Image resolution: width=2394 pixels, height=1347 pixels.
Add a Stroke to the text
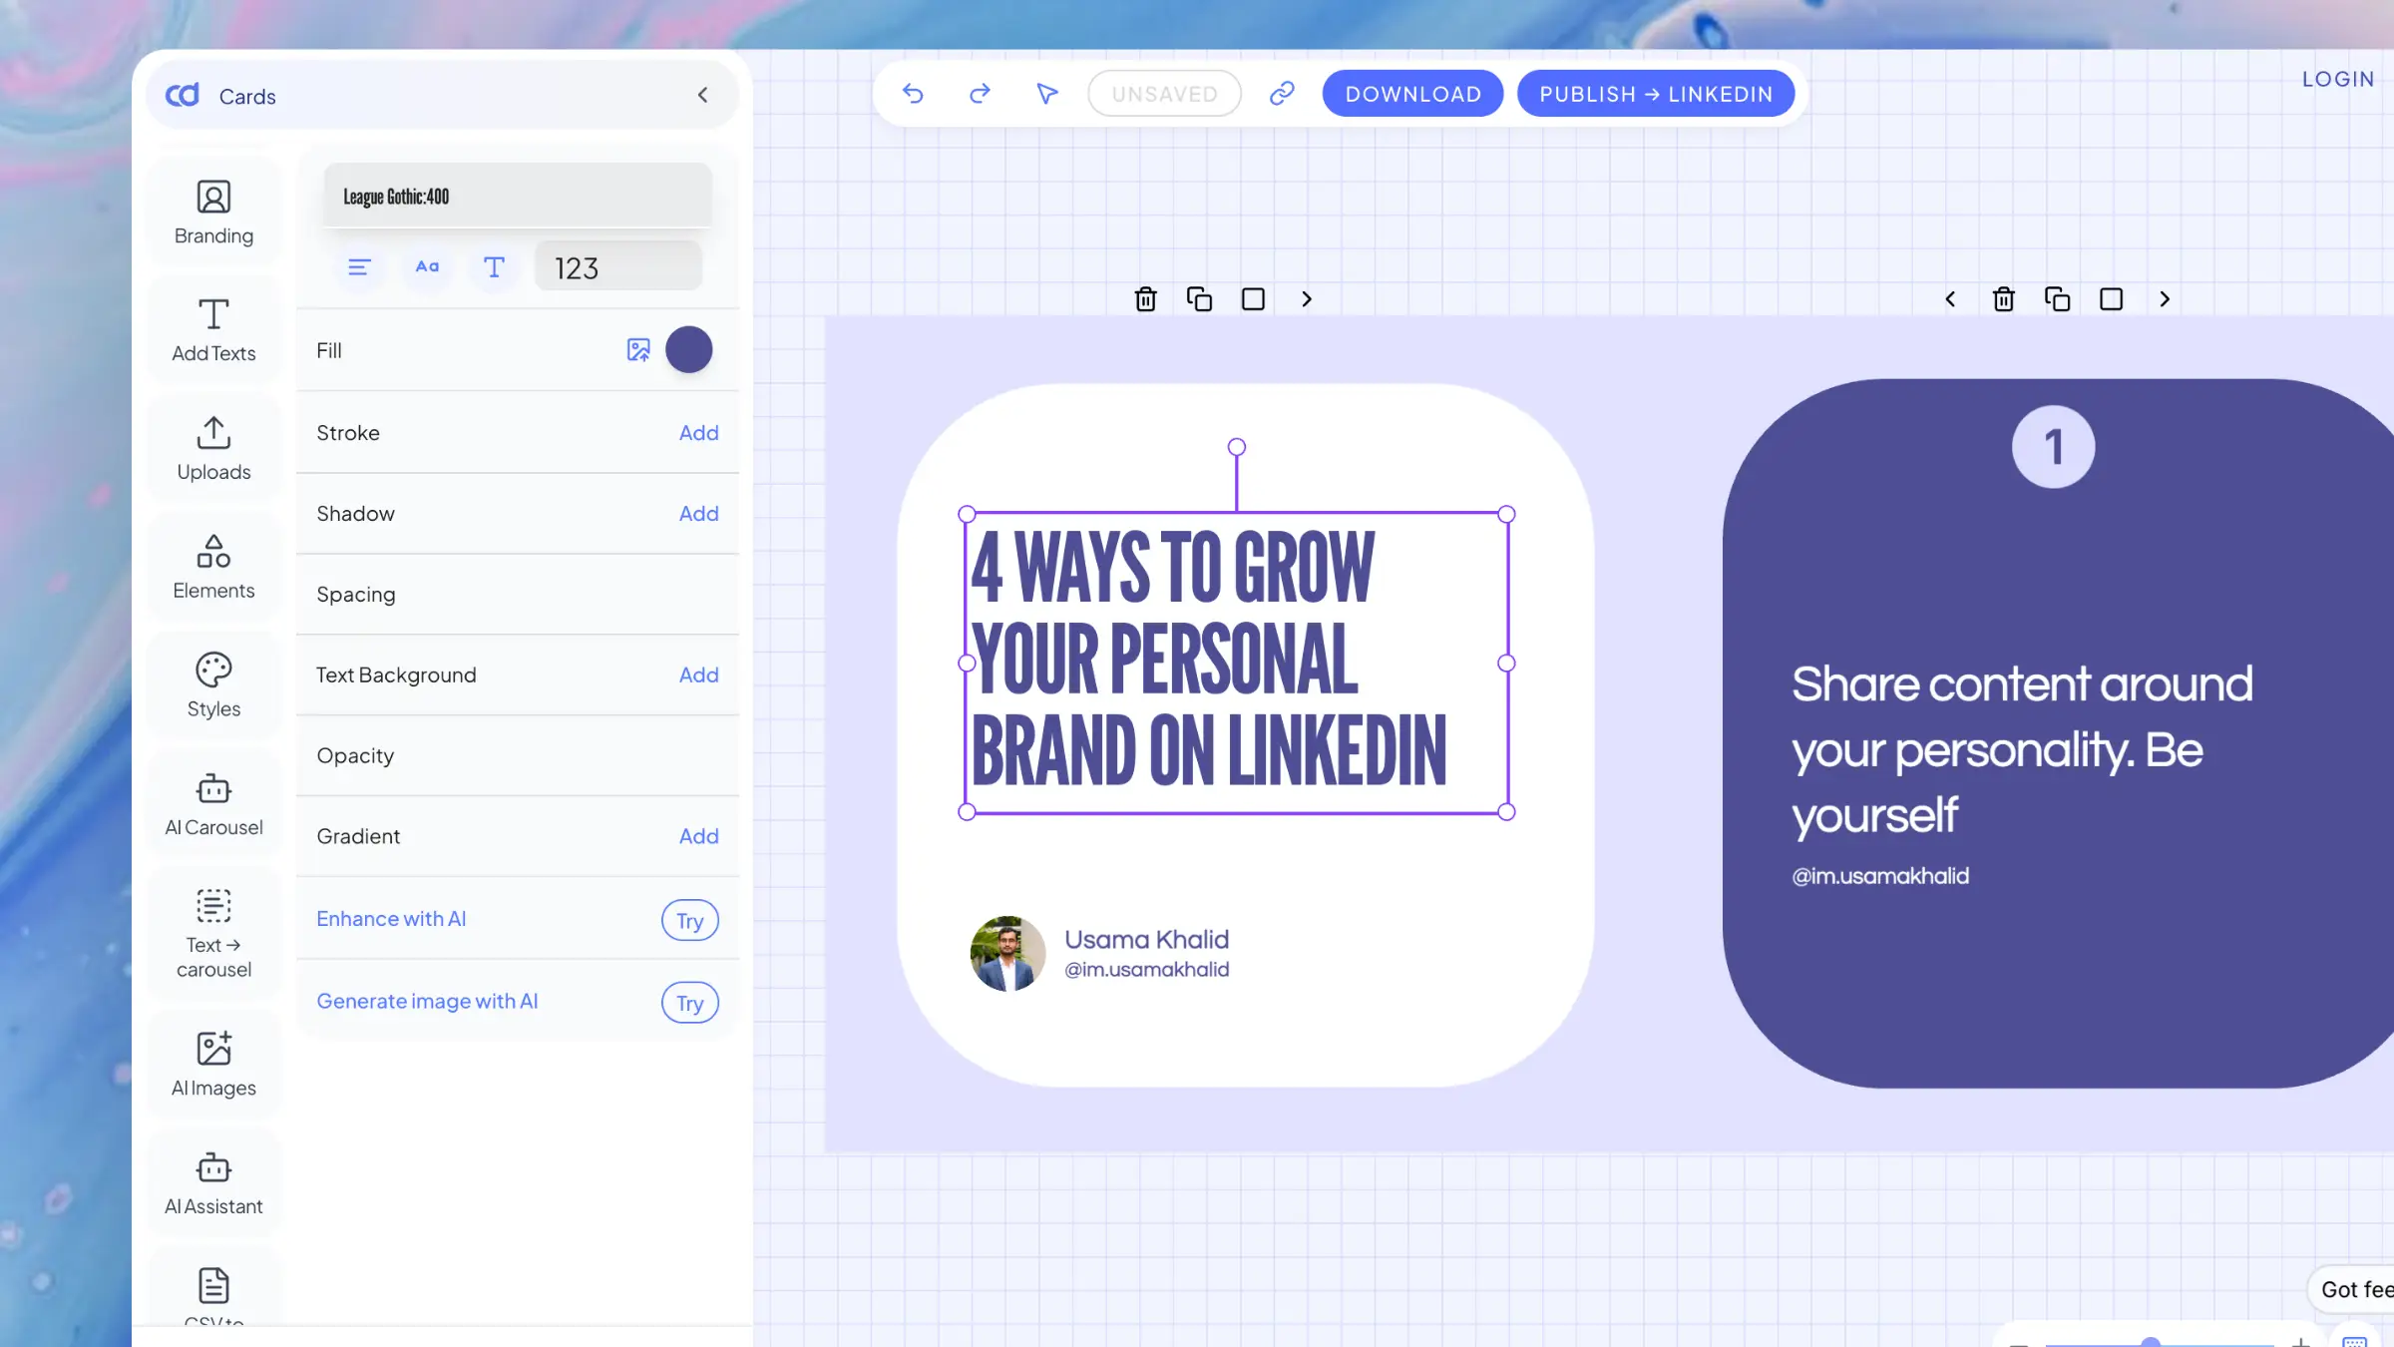point(698,433)
